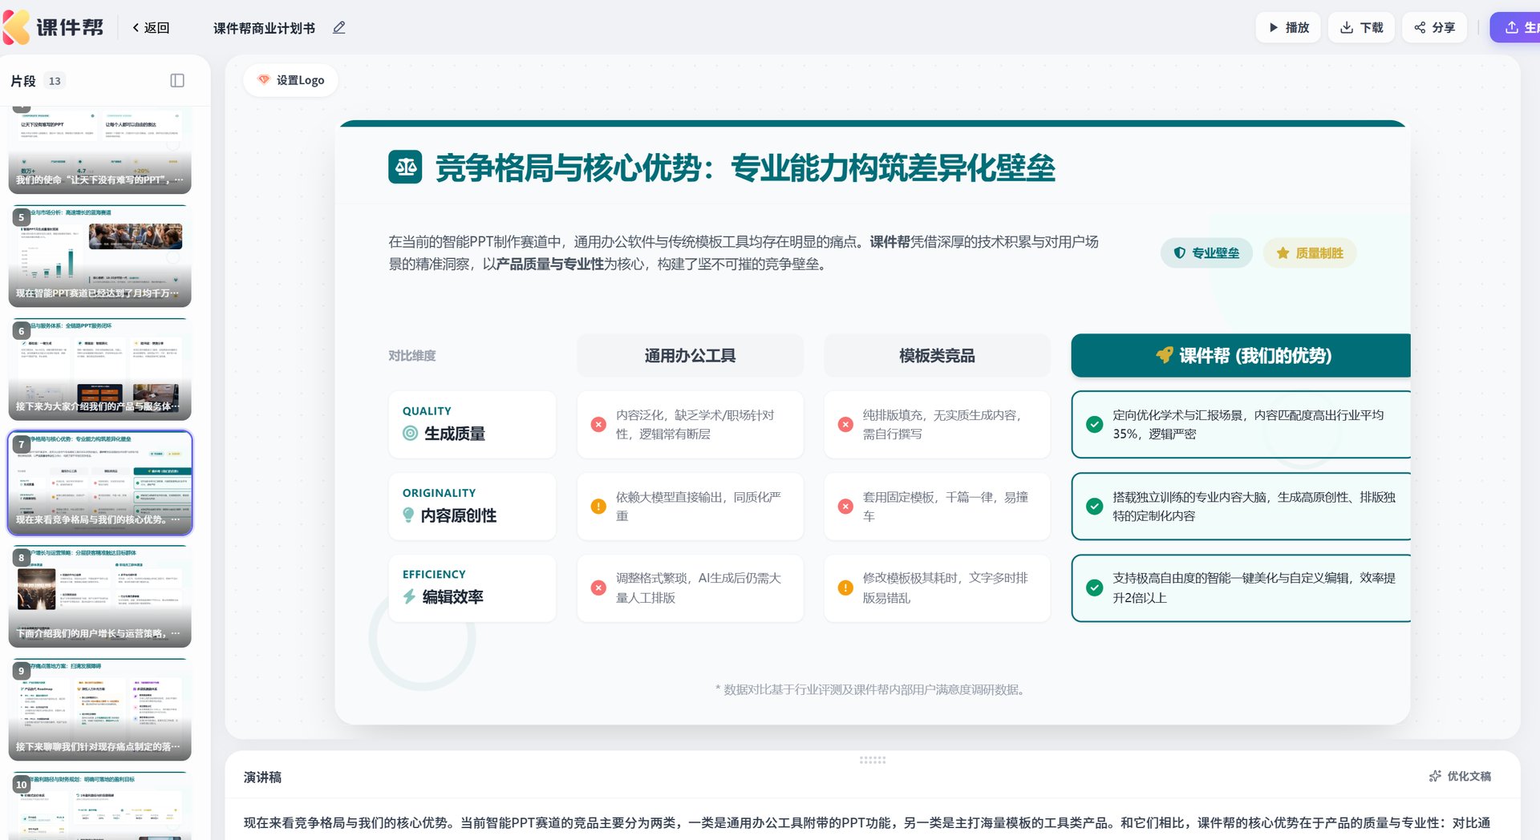Image resolution: width=1540 pixels, height=840 pixels.
Task: Click the 内容原创性 lightbulb icon
Action: (x=408, y=515)
